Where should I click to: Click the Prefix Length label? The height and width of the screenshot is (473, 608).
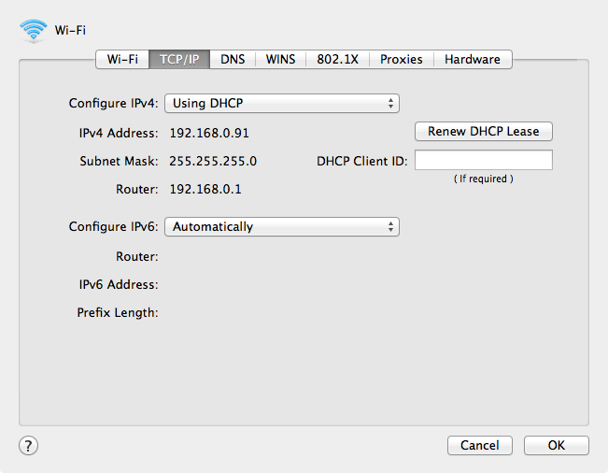[x=118, y=312]
